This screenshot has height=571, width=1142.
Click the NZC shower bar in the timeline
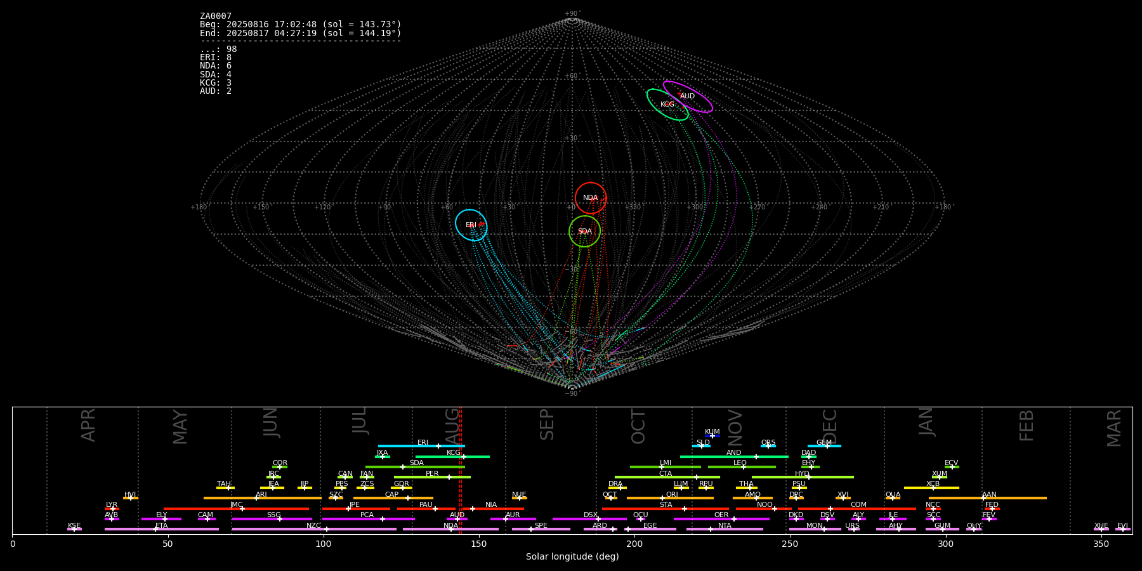pyautogui.click(x=314, y=529)
